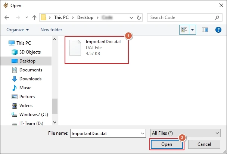Click the Downloads arrow icon
Viewport: 227px width, 154px height.
click(x=15, y=79)
